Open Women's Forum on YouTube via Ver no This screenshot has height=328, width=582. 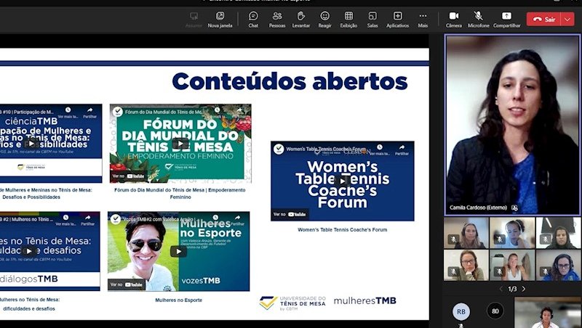tap(290, 214)
